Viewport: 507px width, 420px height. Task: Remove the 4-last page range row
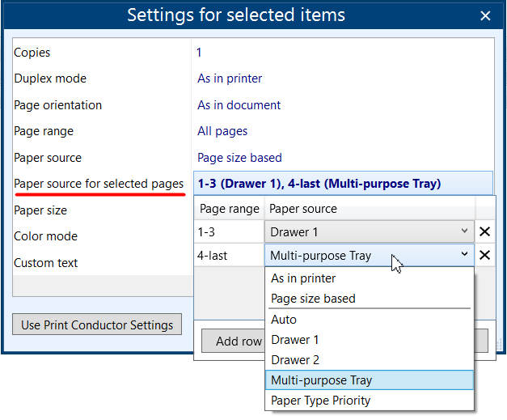[484, 256]
